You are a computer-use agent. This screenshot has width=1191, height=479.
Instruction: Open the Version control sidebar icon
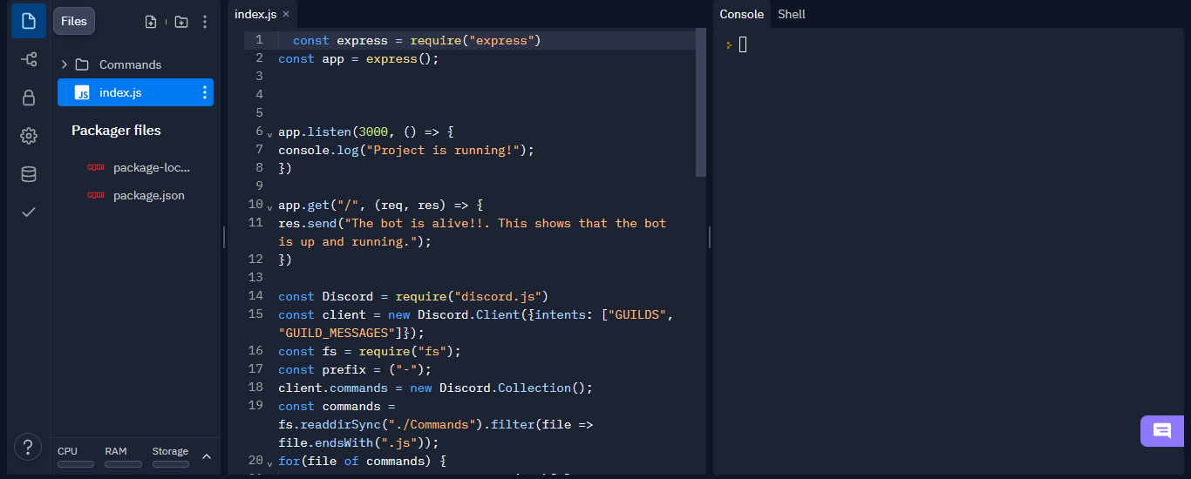[29, 59]
